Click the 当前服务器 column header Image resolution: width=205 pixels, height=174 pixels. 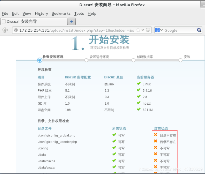[x=146, y=77]
